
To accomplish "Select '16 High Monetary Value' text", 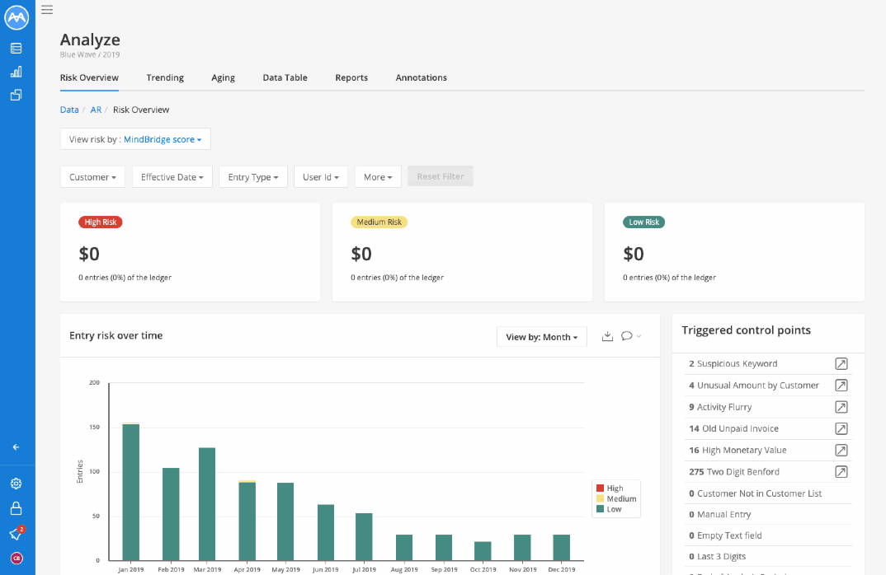I will click(738, 451).
